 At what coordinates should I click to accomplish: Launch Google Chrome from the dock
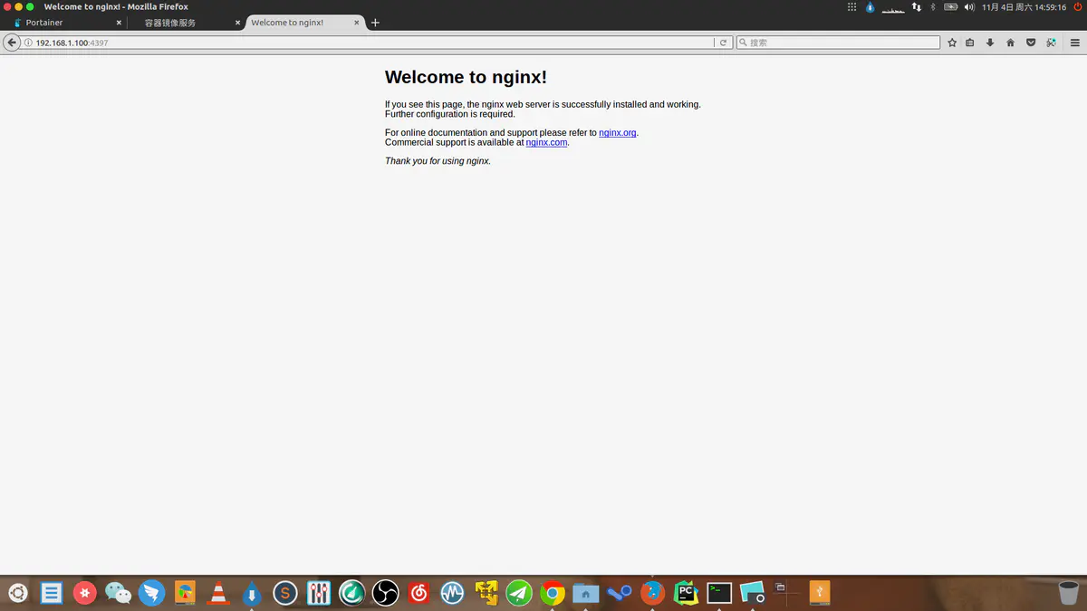[x=553, y=593]
